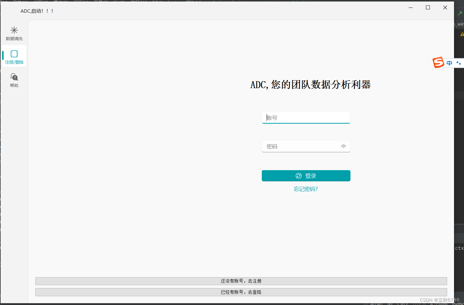Click the 已经有账号，去登陆 bar
Image resolution: width=464 pixels, height=305 pixels.
[241, 292]
